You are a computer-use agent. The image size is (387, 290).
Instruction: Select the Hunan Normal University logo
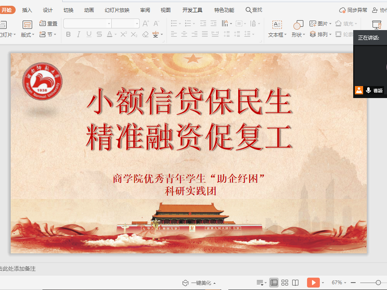[42, 81]
